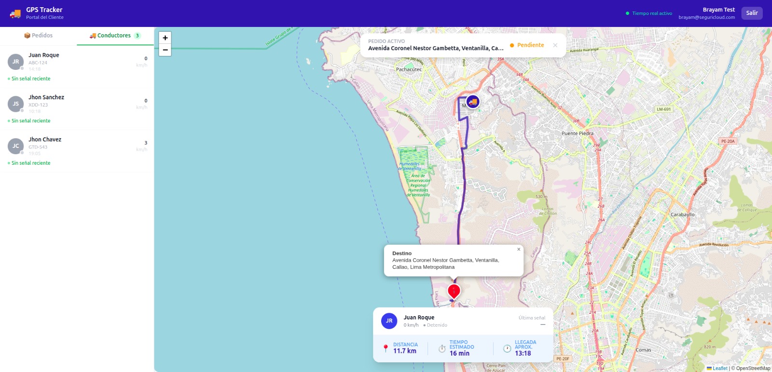This screenshot has height=372, width=772.
Task: Click the JS avatar in driver list
Action: pyautogui.click(x=16, y=104)
